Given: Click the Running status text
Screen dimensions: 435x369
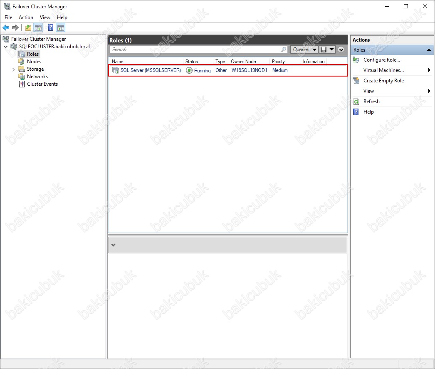Looking at the screenshot, I should click(x=202, y=70).
